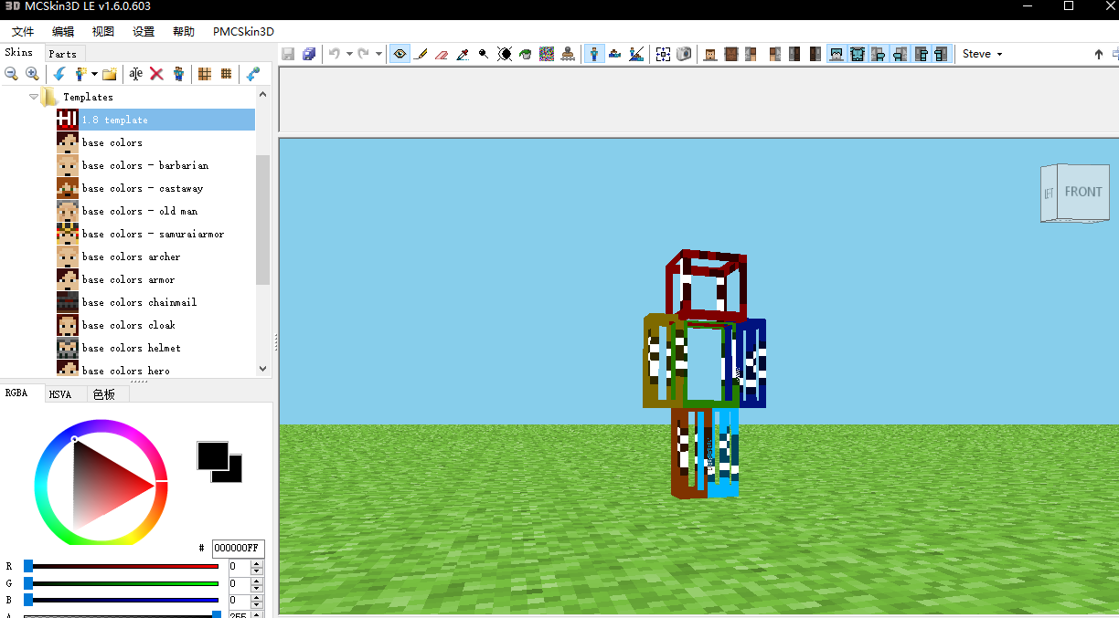
Task: Click the red R slider handle
Action: pyautogui.click(x=28, y=566)
